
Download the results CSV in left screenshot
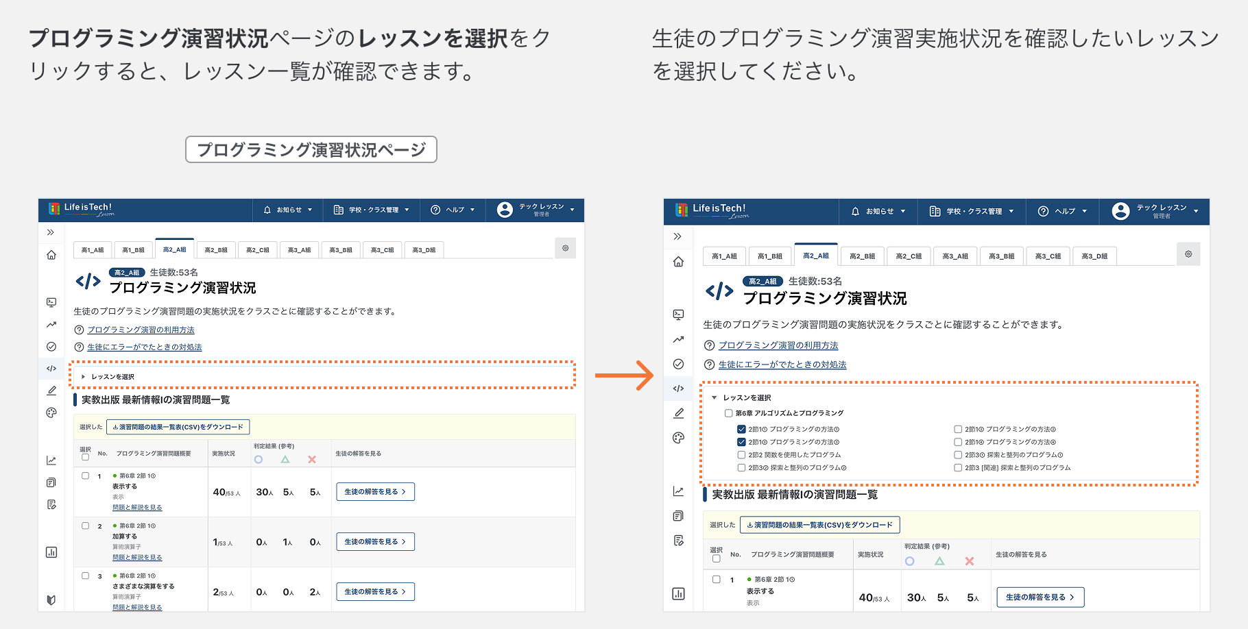tap(178, 427)
